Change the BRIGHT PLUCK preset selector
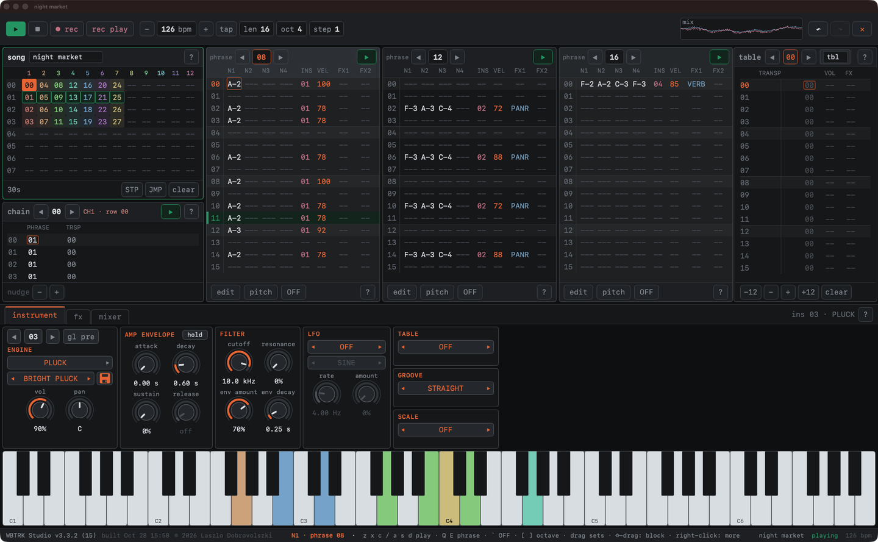This screenshot has width=878, height=542. point(51,379)
